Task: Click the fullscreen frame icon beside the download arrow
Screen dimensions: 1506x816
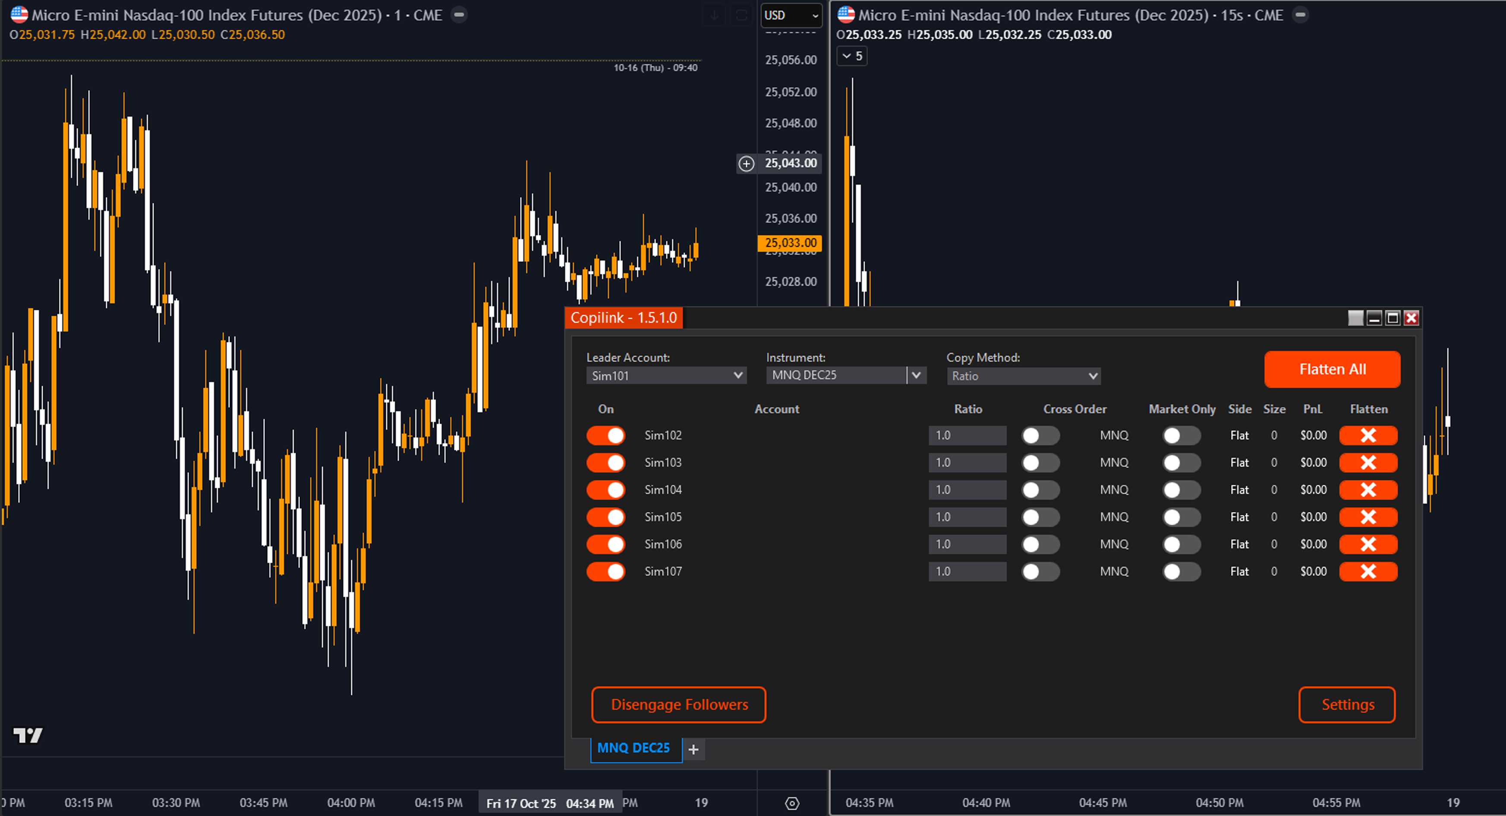Action: point(741,15)
